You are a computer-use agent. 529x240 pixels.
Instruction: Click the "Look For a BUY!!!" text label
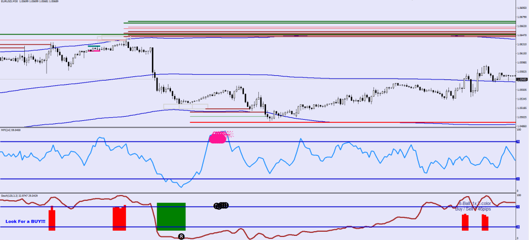(25, 221)
